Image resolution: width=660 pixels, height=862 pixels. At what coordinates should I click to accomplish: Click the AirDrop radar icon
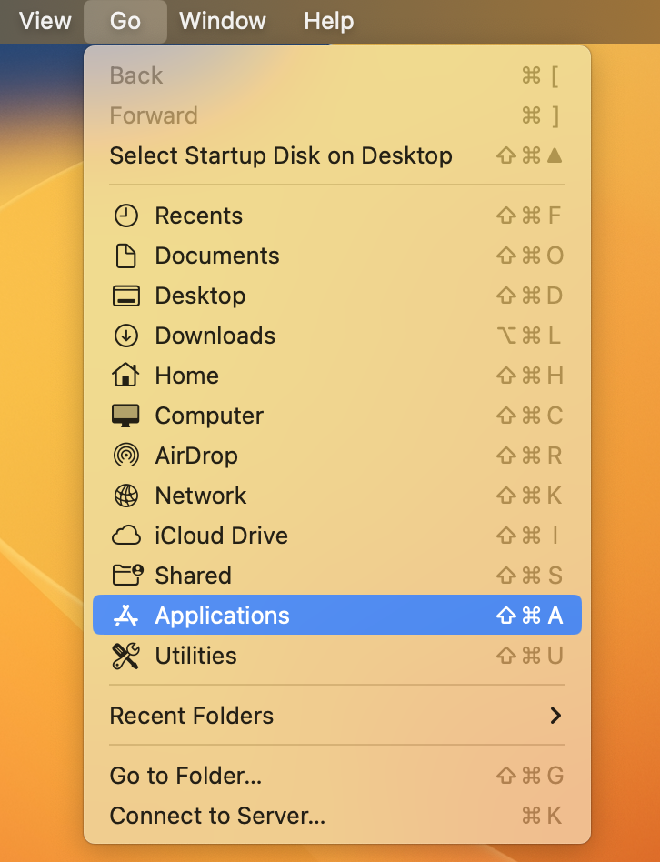125,456
